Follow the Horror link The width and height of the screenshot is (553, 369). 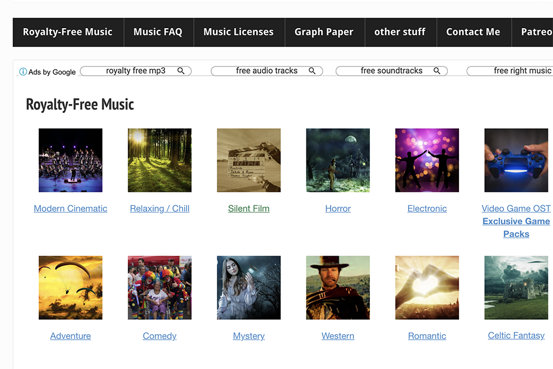[x=338, y=209]
